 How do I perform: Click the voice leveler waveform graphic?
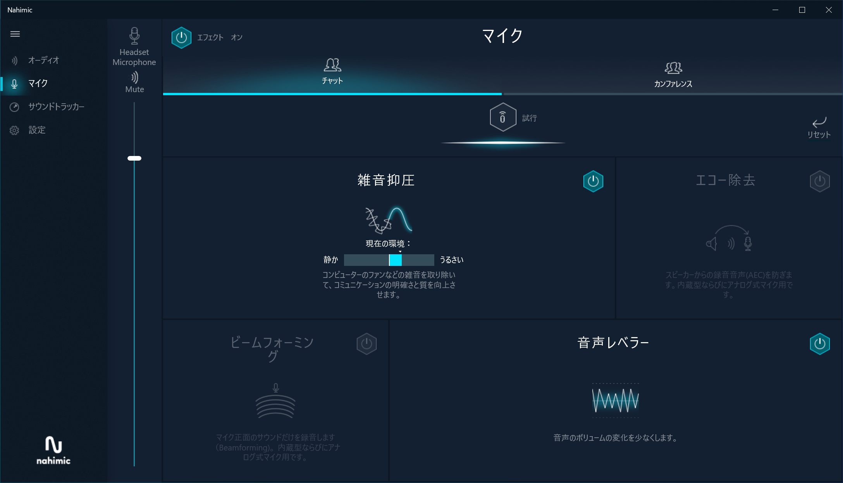click(x=615, y=400)
